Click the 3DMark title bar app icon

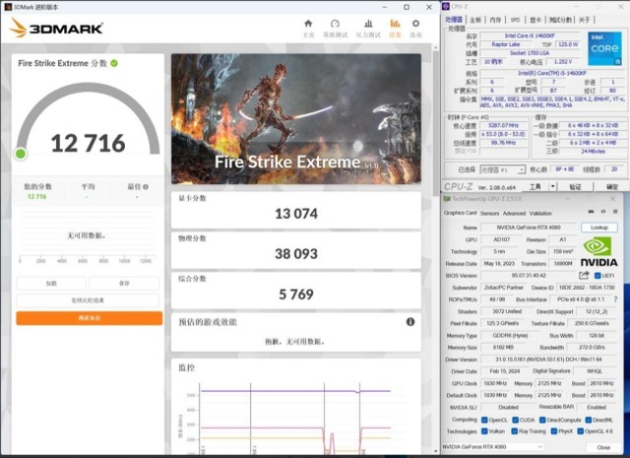coord(8,7)
